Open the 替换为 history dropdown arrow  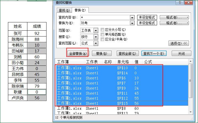[132, 23]
